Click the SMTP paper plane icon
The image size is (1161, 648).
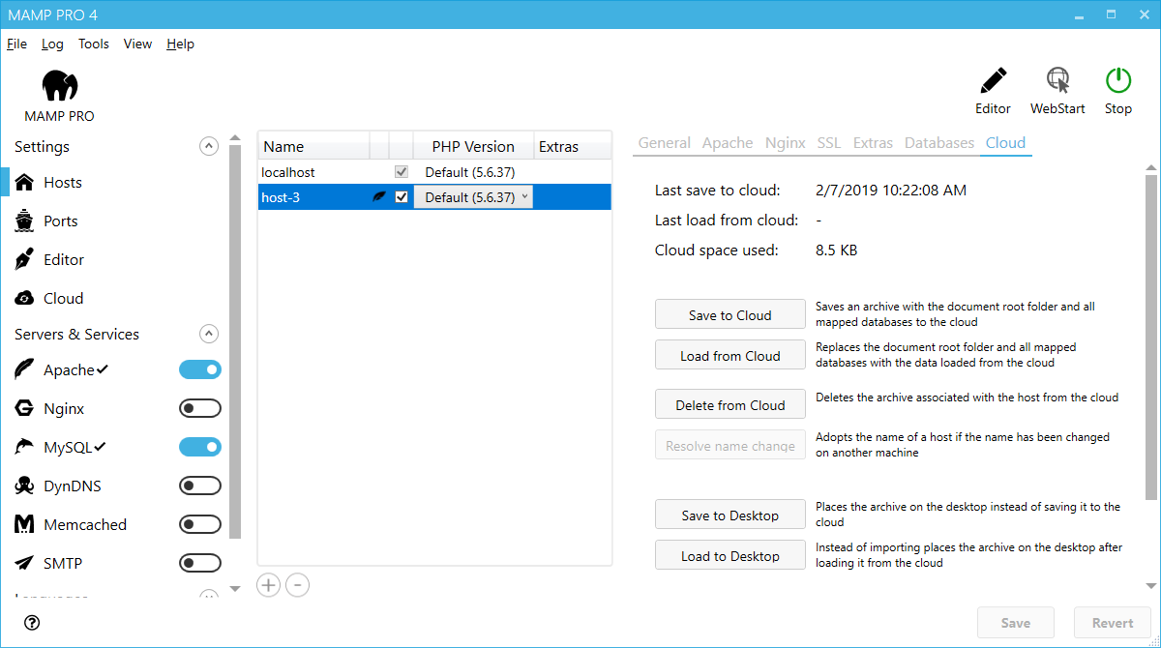pyautogui.click(x=25, y=563)
